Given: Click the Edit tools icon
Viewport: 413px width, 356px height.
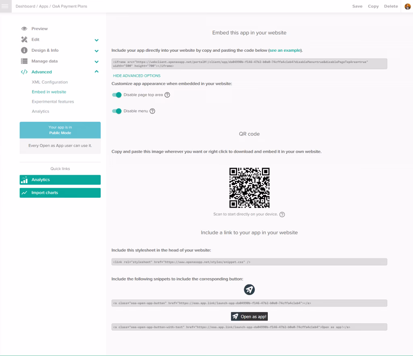Looking at the screenshot, I should [x=24, y=40].
